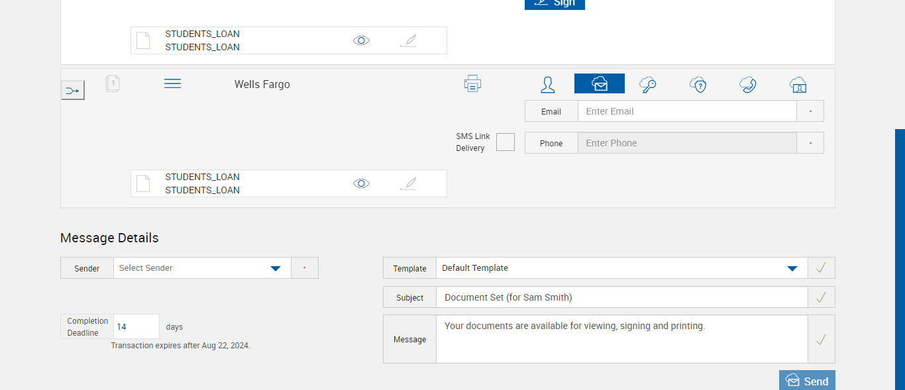Image resolution: width=905 pixels, height=390 pixels.
Task: Click the eye icon in the upper STUDENTS_LOAN row
Action: [x=361, y=40]
